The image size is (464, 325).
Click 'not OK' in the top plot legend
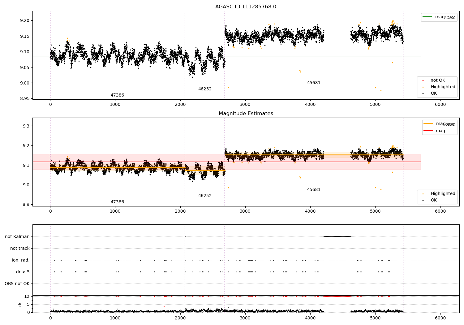point(434,80)
